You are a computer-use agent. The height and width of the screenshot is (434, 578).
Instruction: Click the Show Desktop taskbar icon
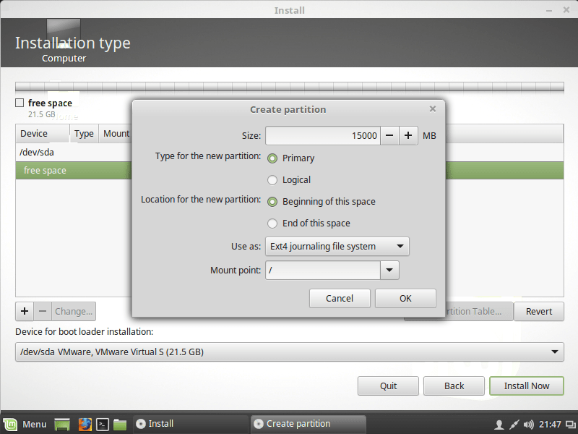pos(62,425)
